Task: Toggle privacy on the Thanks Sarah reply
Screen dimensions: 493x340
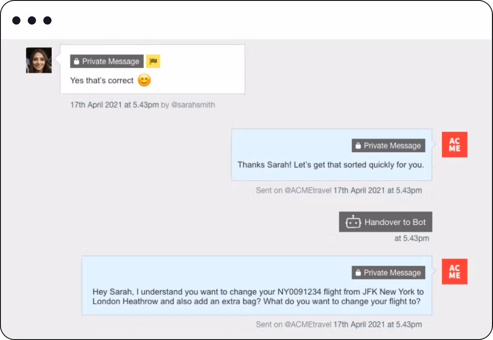Action: (388, 145)
